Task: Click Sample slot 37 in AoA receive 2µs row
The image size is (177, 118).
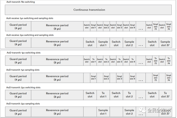Action: pyautogui.click(x=165, y=43)
